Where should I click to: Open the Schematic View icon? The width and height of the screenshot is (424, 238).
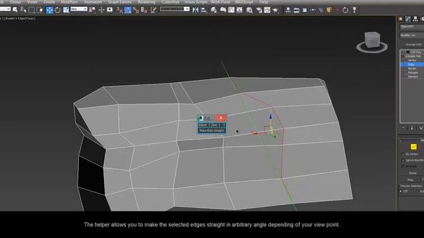(240, 11)
